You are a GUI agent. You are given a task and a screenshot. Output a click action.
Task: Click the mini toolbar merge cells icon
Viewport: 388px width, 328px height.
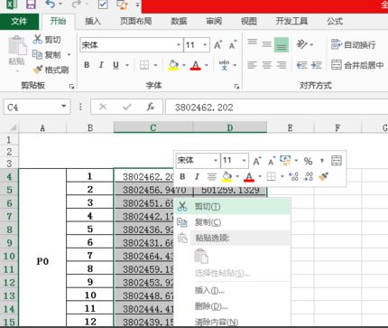click(x=337, y=161)
